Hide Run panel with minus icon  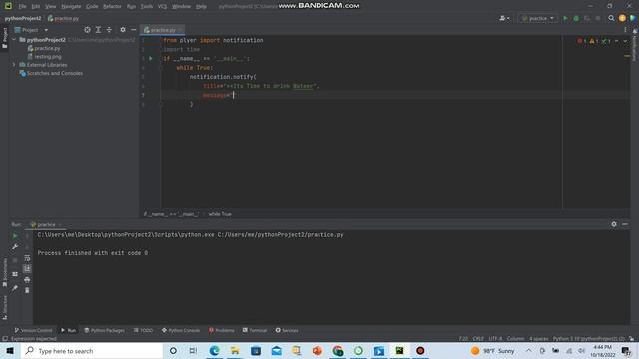coord(625,224)
